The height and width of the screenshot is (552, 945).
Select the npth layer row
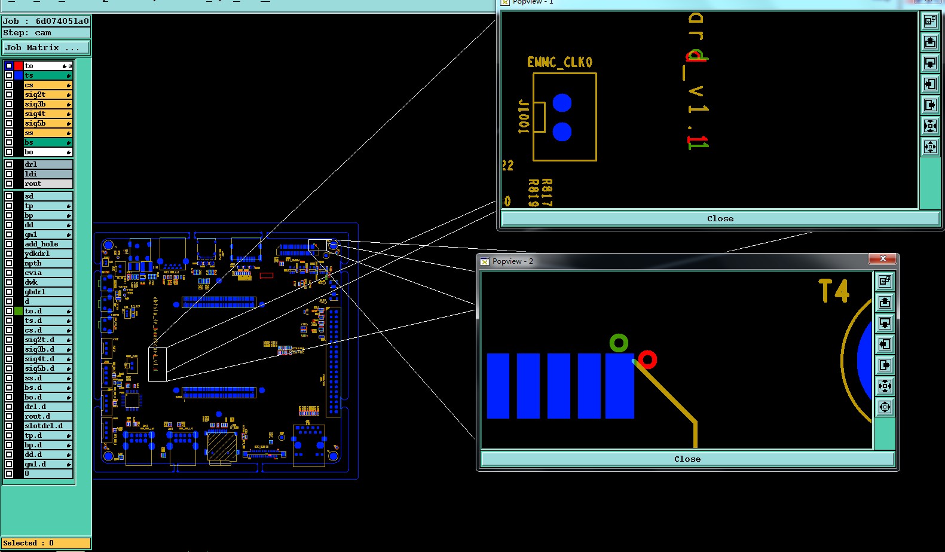pos(48,263)
